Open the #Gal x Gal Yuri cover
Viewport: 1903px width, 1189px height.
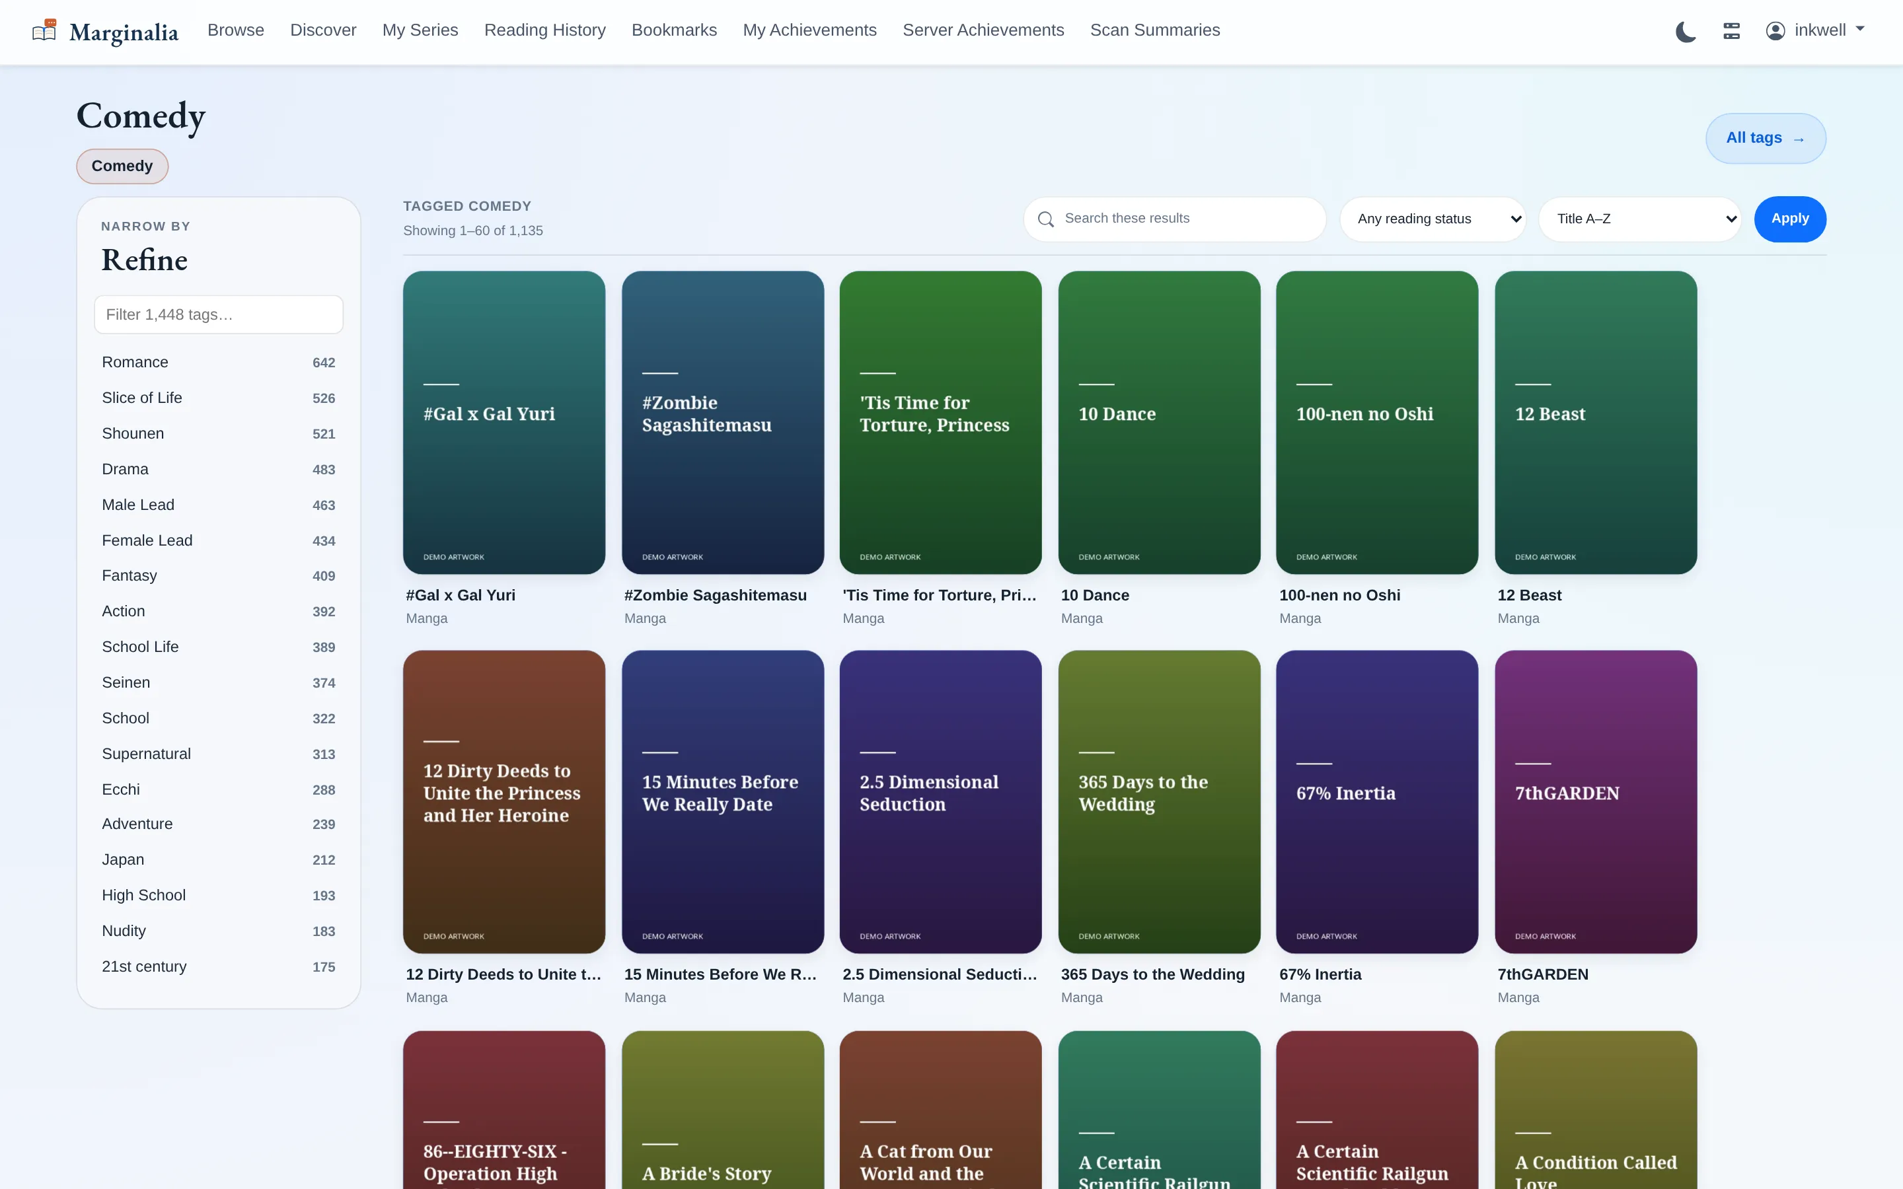[x=504, y=422]
